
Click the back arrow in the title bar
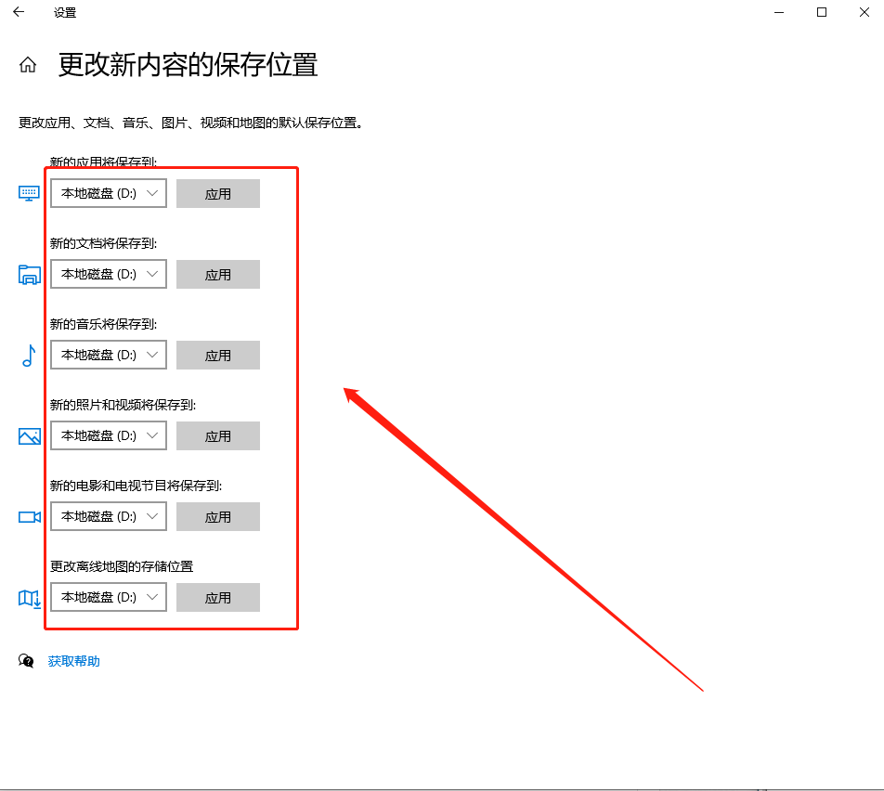point(18,12)
